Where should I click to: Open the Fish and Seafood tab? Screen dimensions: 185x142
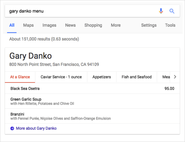137,77
